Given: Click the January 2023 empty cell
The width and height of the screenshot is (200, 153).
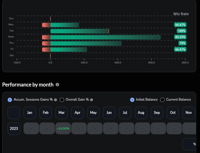Looking at the screenshot, I should [x=31, y=128].
